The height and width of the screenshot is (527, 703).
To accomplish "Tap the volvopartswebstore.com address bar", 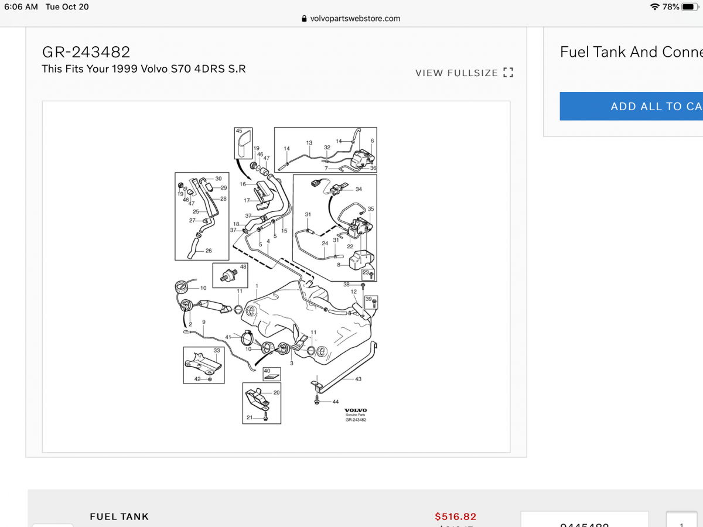I will click(x=351, y=19).
